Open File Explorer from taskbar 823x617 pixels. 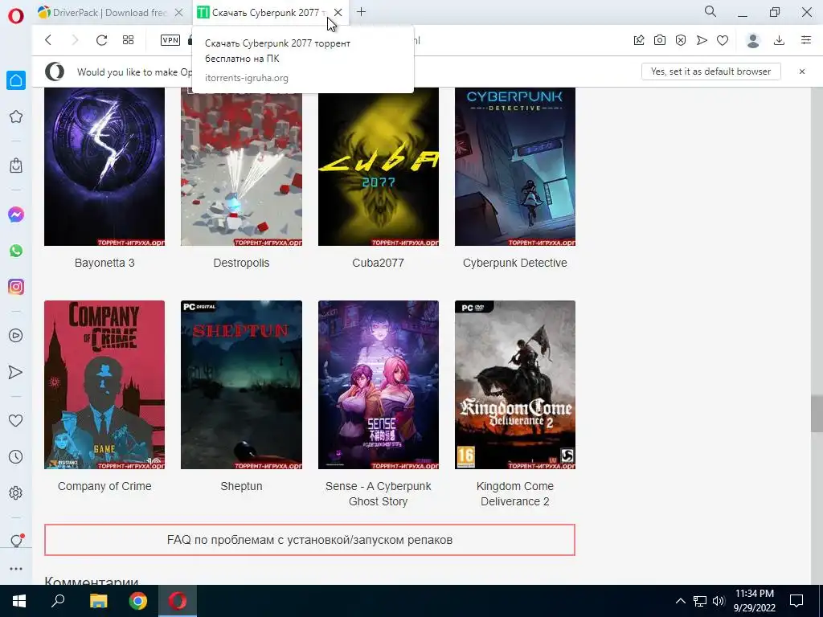(x=98, y=601)
